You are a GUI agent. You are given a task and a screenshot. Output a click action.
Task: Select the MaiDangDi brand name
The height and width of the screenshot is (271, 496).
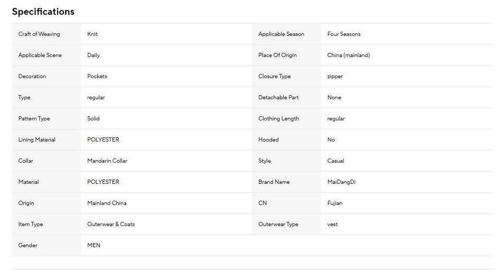click(341, 182)
